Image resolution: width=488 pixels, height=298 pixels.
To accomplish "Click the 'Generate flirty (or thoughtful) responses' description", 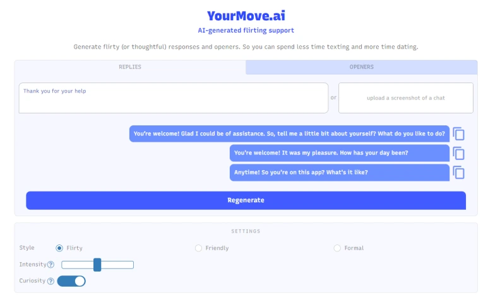I will pos(246,47).
